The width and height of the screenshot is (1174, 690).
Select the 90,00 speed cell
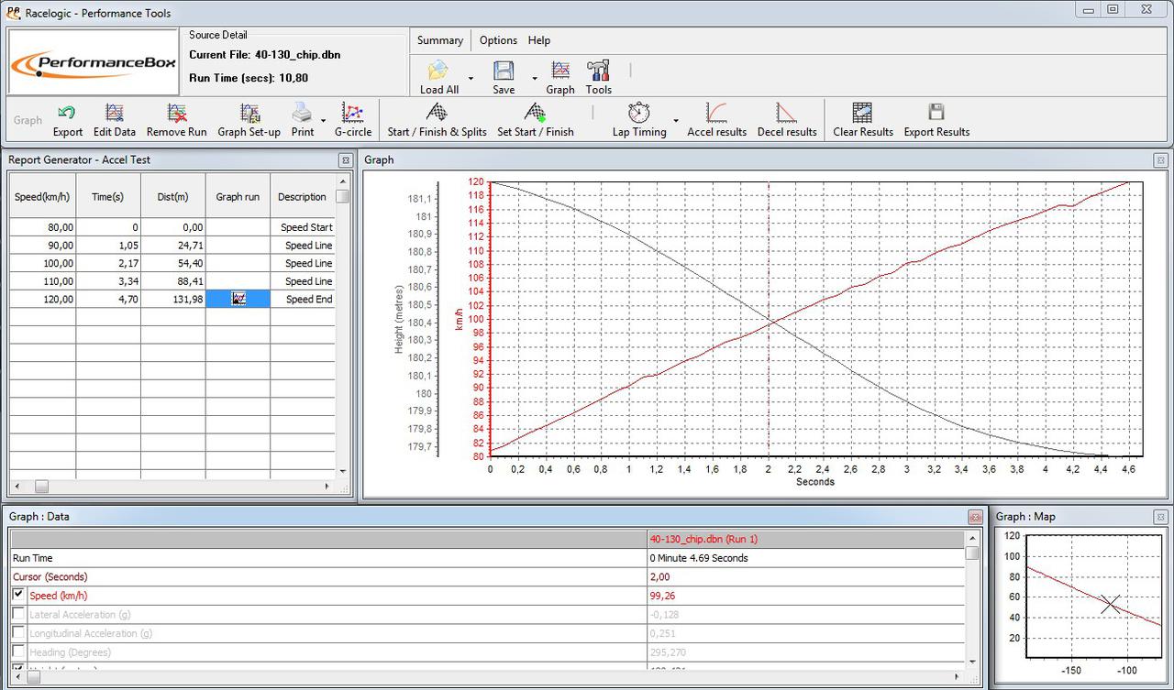click(42, 245)
